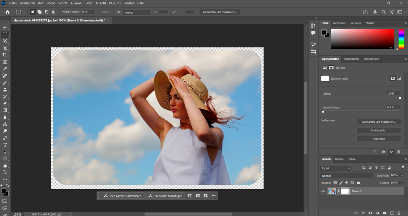The height and width of the screenshot is (216, 408).
Task: Pick the Text tool
Action: tap(5, 145)
